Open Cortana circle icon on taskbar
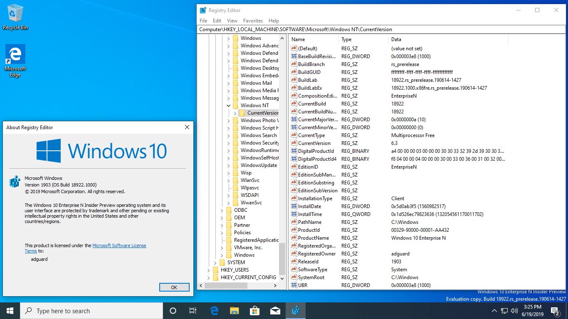The image size is (568, 319). point(173,311)
